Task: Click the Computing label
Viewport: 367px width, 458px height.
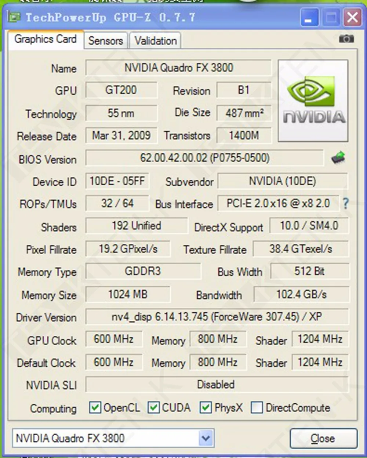Action: click(54, 408)
